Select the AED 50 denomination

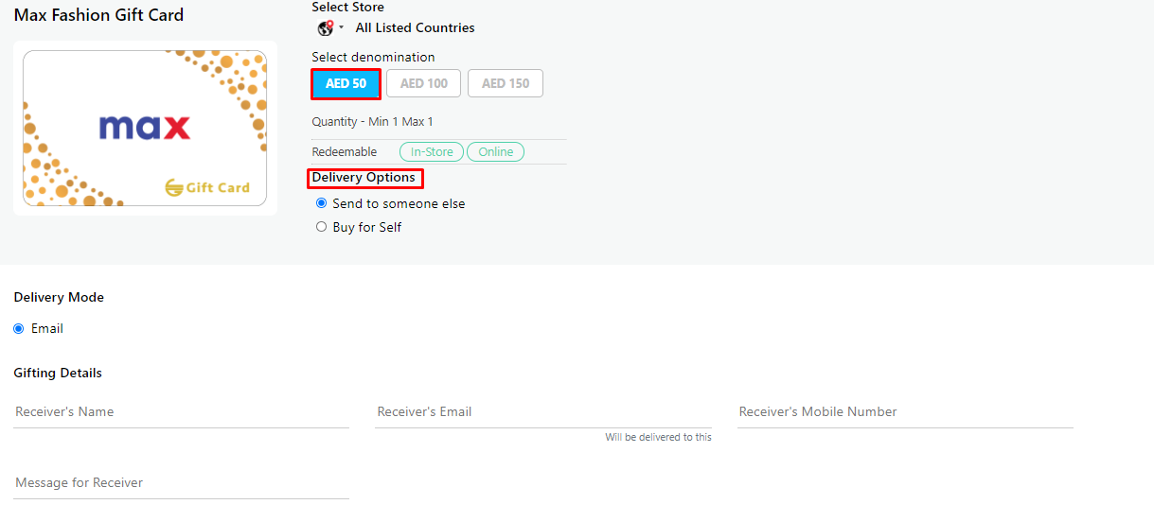[346, 83]
